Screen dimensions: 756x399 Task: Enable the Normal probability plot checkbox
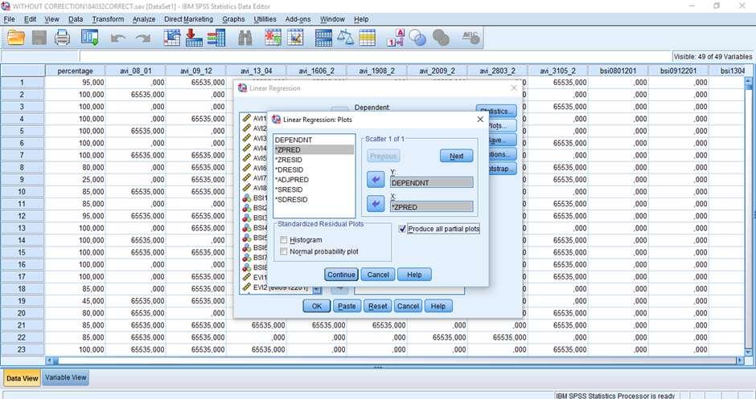coord(283,251)
